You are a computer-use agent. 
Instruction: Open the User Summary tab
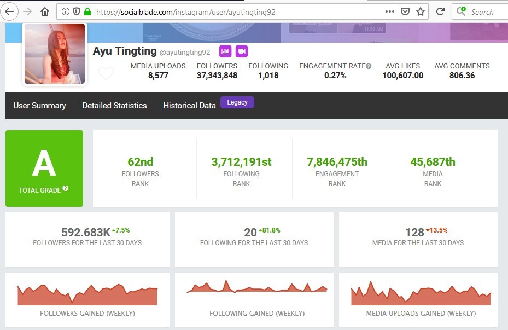(x=39, y=106)
